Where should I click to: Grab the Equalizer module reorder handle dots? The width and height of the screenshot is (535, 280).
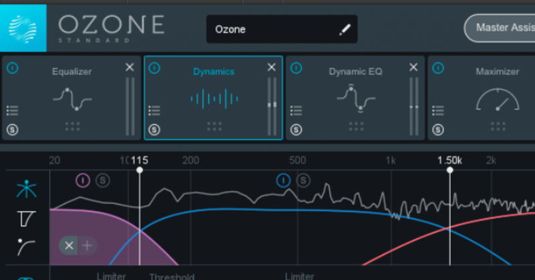click(x=72, y=127)
